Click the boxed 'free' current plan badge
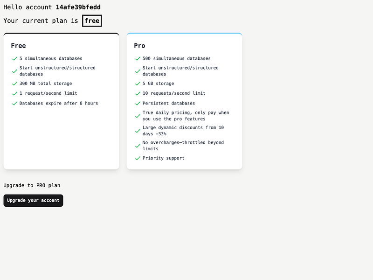Viewport: 373px width, 280px height. click(92, 21)
